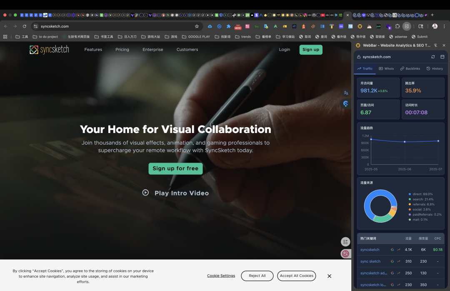Screen dimensions: 450x291
Task: Click the blue cloud download extension icon
Action: click(210, 26)
